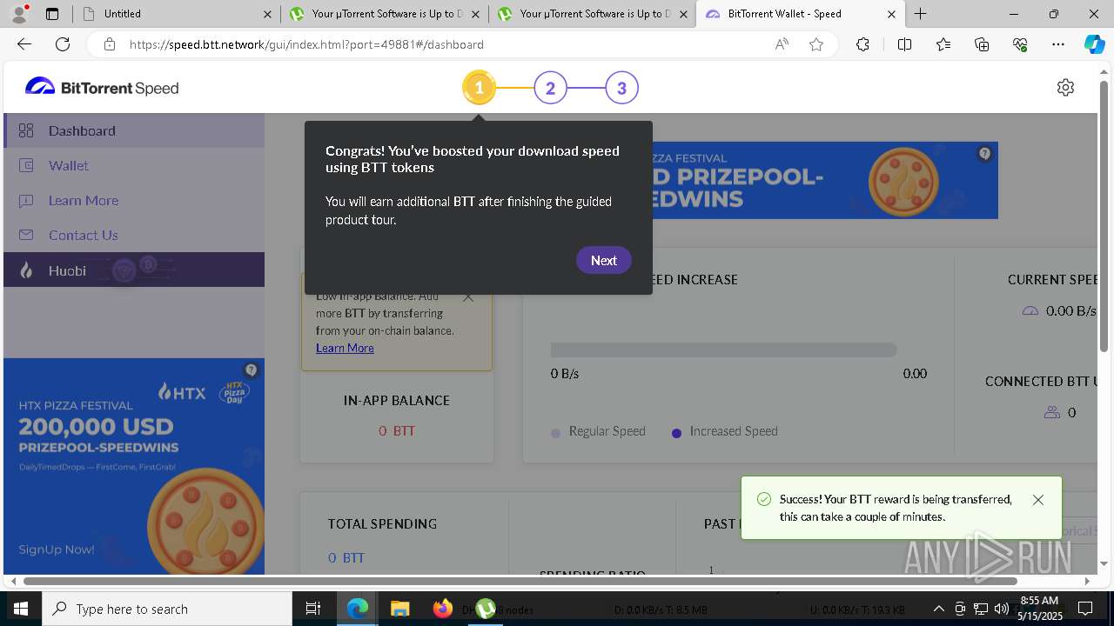Screen dimensions: 1114x626
Task: Open the Wallet sidebar item
Action: pyautogui.click(x=134, y=165)
